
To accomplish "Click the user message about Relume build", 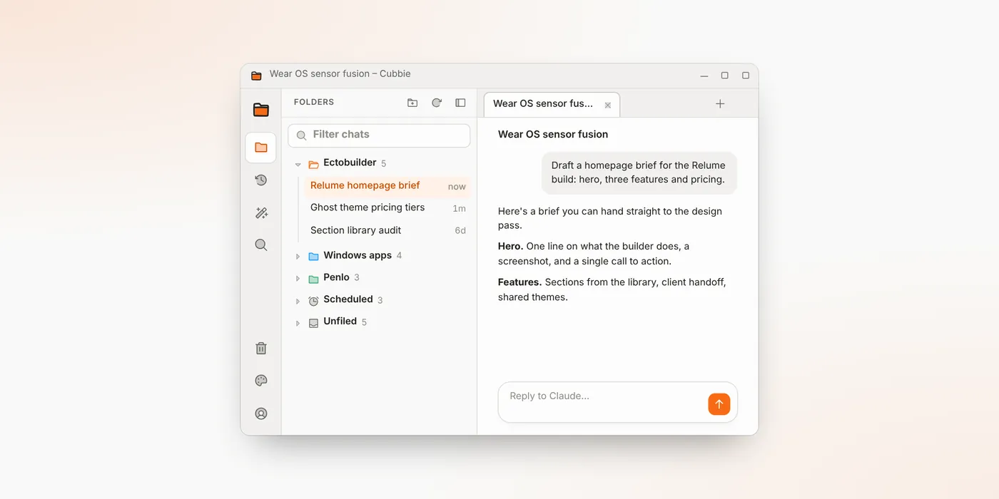I will point(639,173).
